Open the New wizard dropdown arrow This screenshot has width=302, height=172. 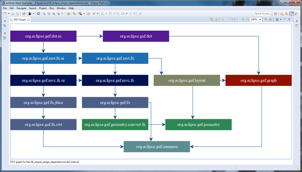(9, 13)
